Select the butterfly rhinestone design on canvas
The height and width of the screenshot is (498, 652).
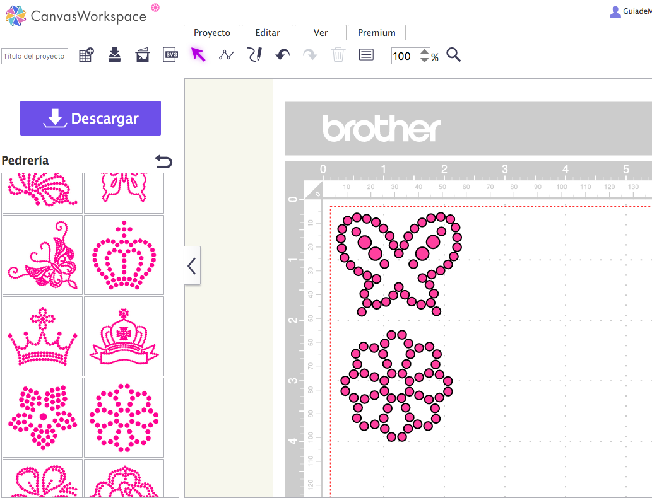399,264
